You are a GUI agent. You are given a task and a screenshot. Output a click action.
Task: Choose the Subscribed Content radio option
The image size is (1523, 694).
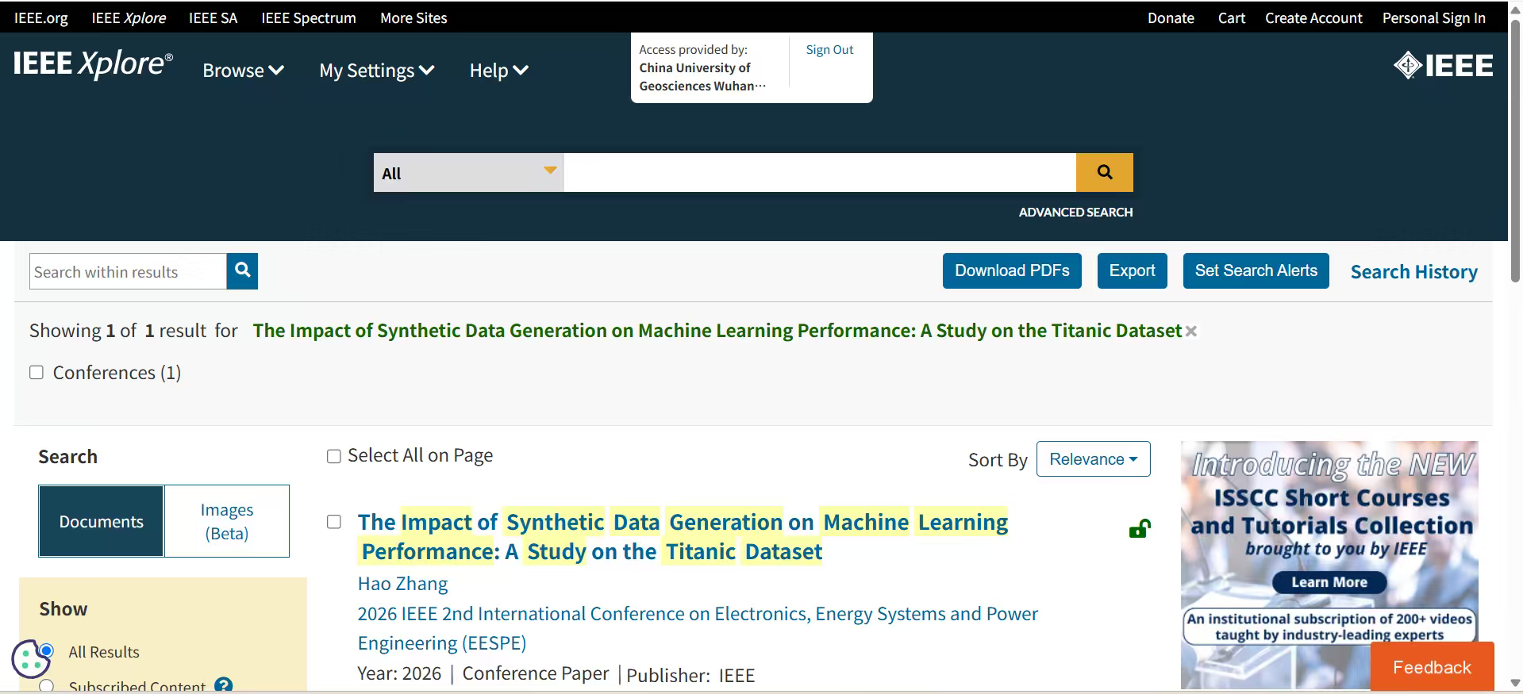coord(47,686)
